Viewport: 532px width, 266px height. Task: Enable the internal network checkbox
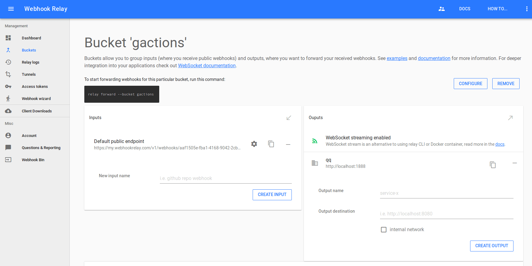coord(384,230)
